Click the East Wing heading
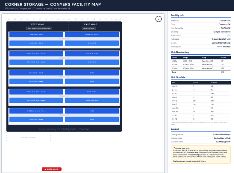This screenshot has width=234, height=173. coord(90,24)
